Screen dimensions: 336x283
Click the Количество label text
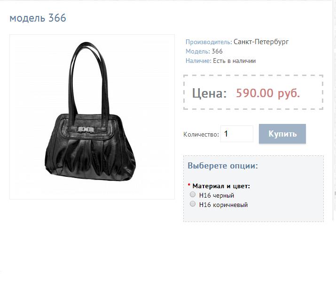(x=201, y=134)
